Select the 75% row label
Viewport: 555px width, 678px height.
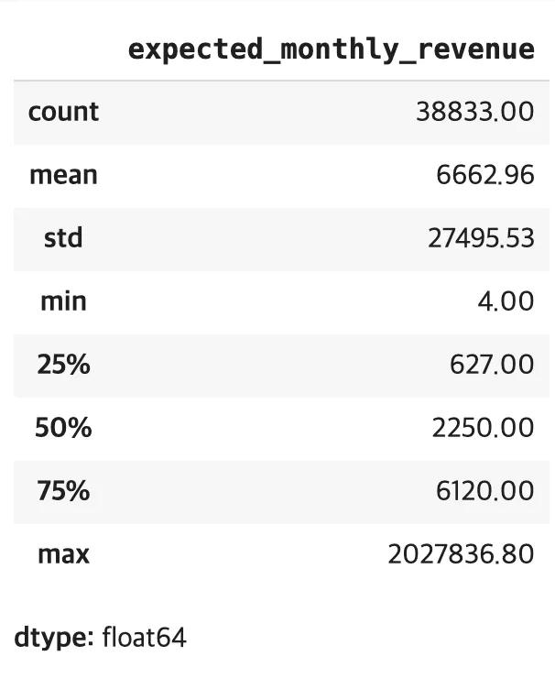click(x=63, y=491)
